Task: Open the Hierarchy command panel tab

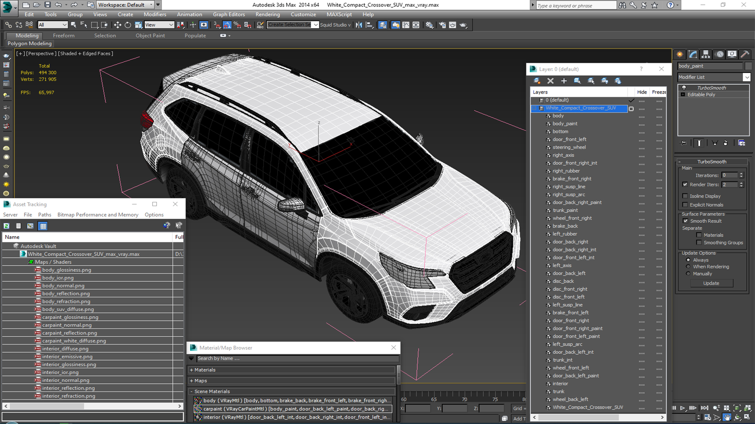Action: coord(706,54)
